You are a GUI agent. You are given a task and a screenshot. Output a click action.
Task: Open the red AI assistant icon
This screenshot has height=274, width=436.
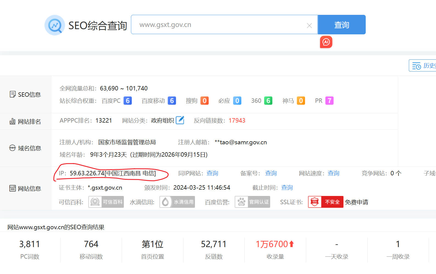326,42
